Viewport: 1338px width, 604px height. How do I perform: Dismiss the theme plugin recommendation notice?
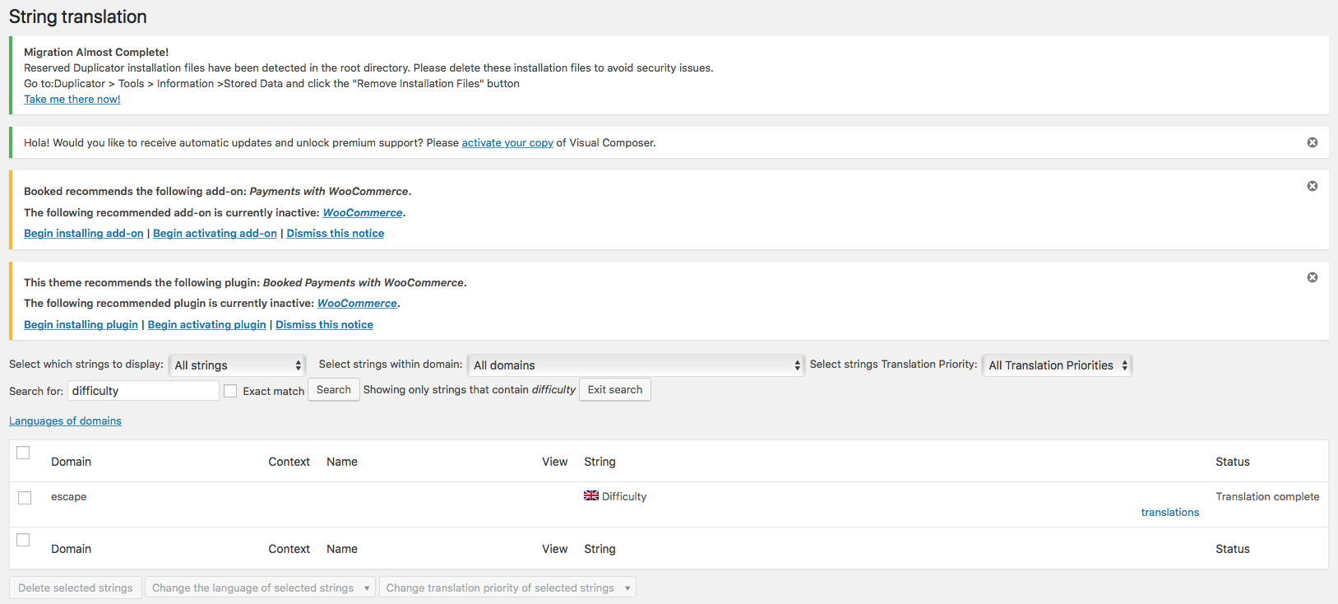coord(1313,277)
